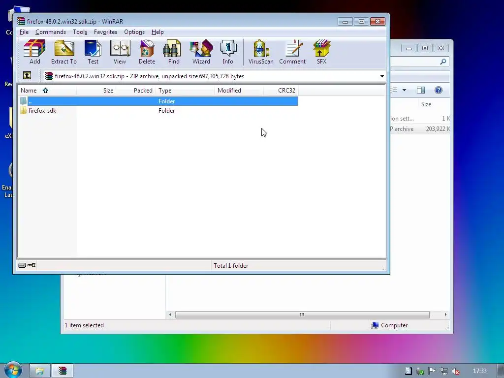Click the SFX toolbar icon
This screenshot has height=378, width=504.
[321, 52]
